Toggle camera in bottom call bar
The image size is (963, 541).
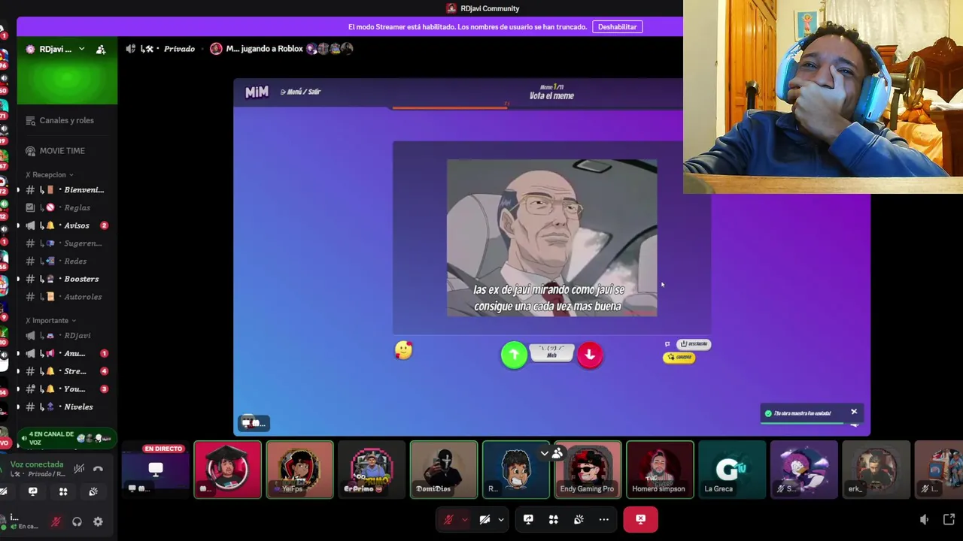(485, 519)
